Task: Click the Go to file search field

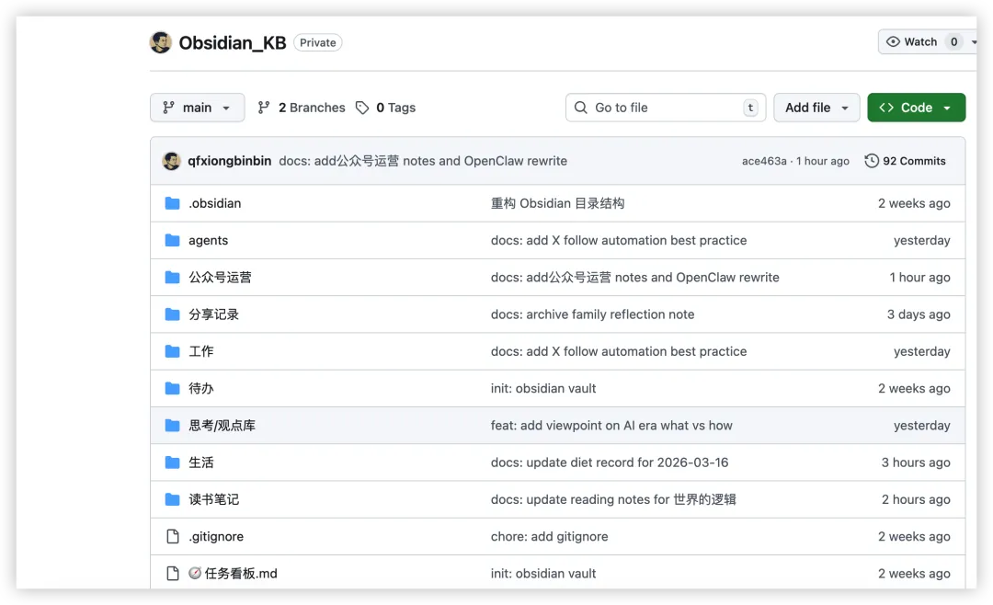Action: pos(666,108)
